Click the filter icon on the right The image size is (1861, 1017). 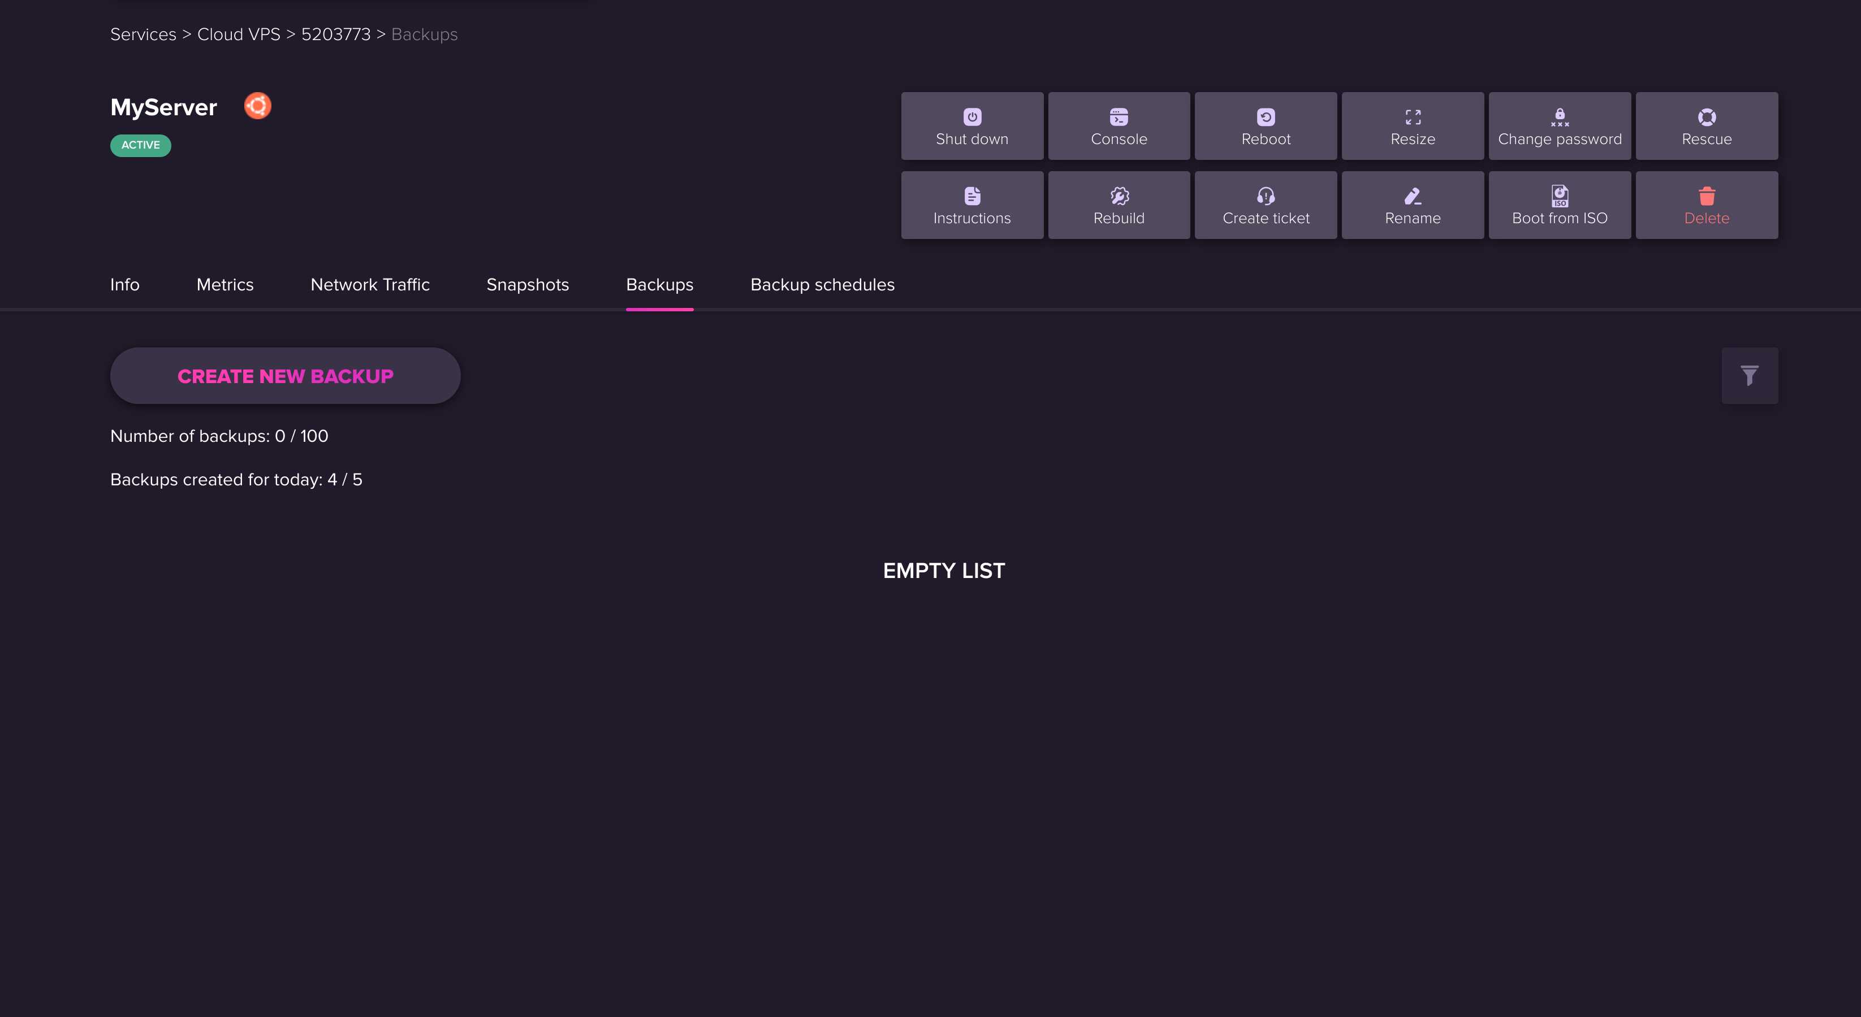1750,375
